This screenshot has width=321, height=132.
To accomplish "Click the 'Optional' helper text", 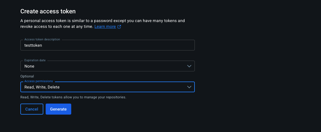I will pyautogui.click(x=27, y=76).
